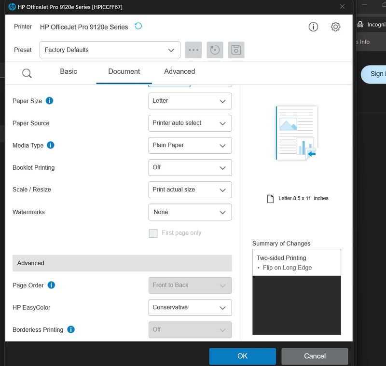Click the Summary of Changes heading
This screenshot has height=366, width=386.
(281, 244)
